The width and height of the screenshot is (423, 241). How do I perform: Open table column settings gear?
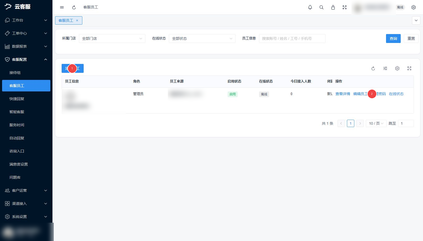[x=397, y=68]
